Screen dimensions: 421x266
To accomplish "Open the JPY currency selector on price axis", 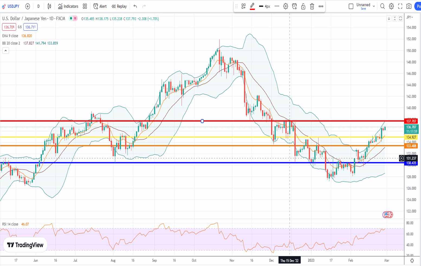I will (410, 17).
